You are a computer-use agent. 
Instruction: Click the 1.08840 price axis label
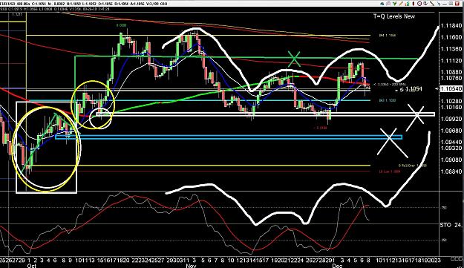click(x=451, y=171)
